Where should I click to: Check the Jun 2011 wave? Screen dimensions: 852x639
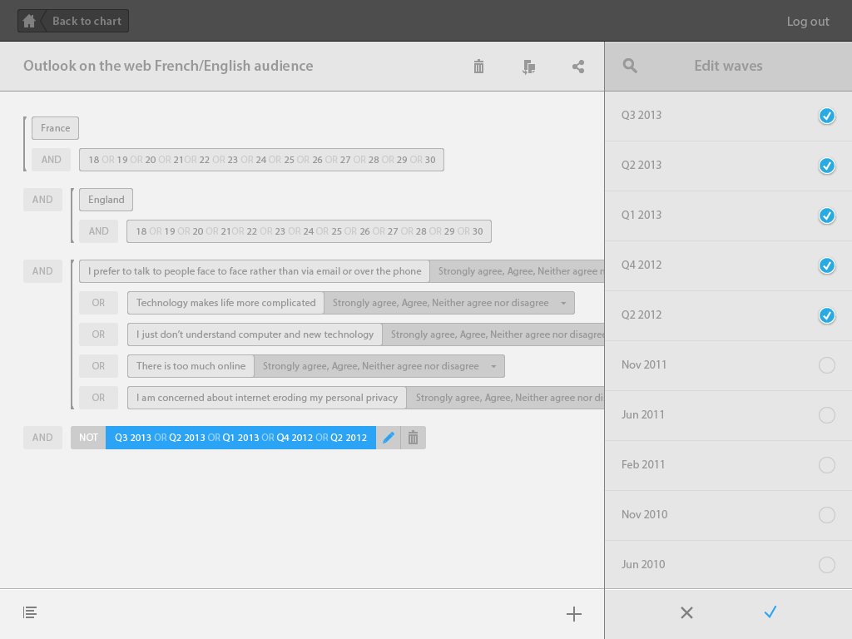point(826,415)
